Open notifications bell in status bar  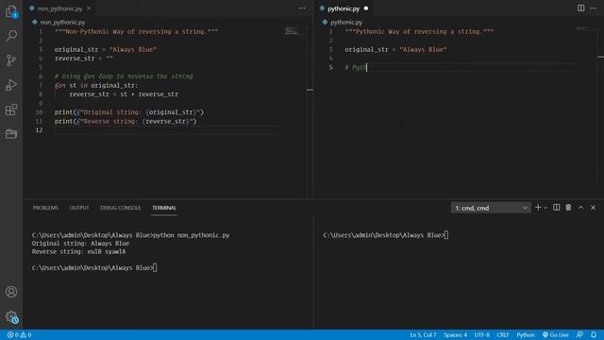[x=594, y=334]
